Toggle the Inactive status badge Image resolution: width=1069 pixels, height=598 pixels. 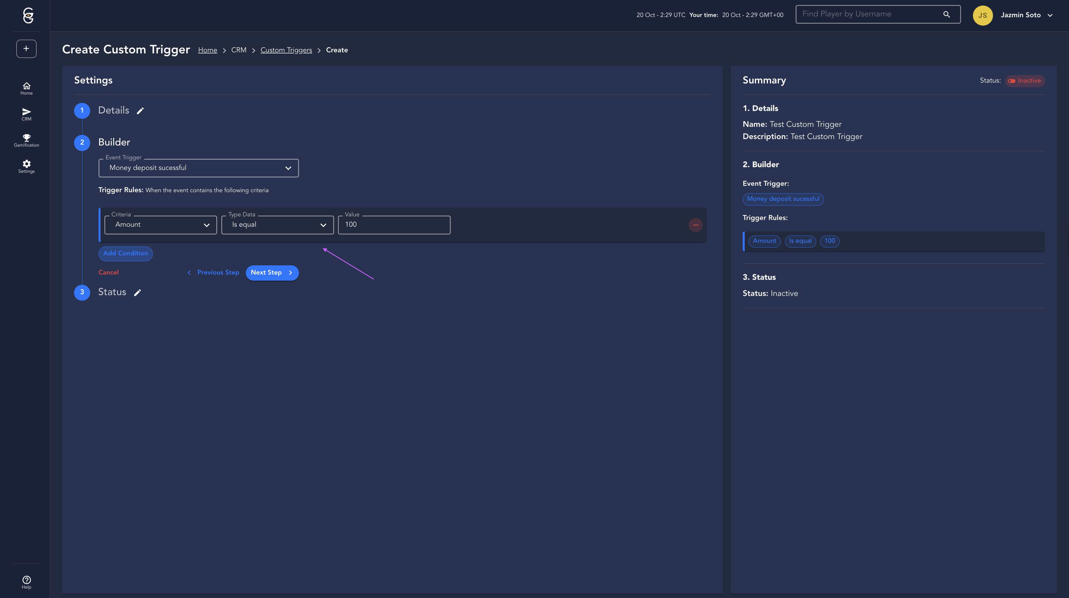(x=1024, y=81)
